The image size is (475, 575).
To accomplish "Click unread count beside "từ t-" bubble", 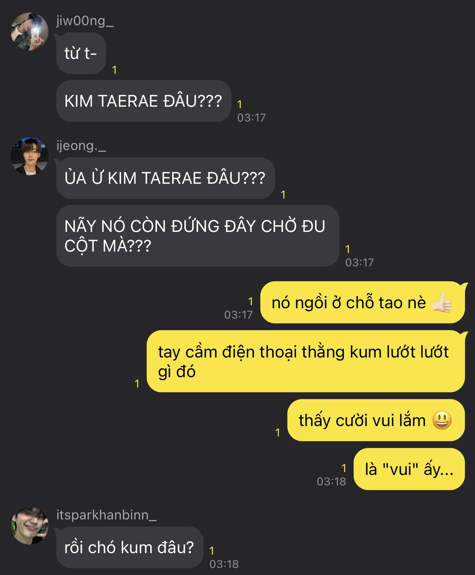I will click(x=114, y=70).
